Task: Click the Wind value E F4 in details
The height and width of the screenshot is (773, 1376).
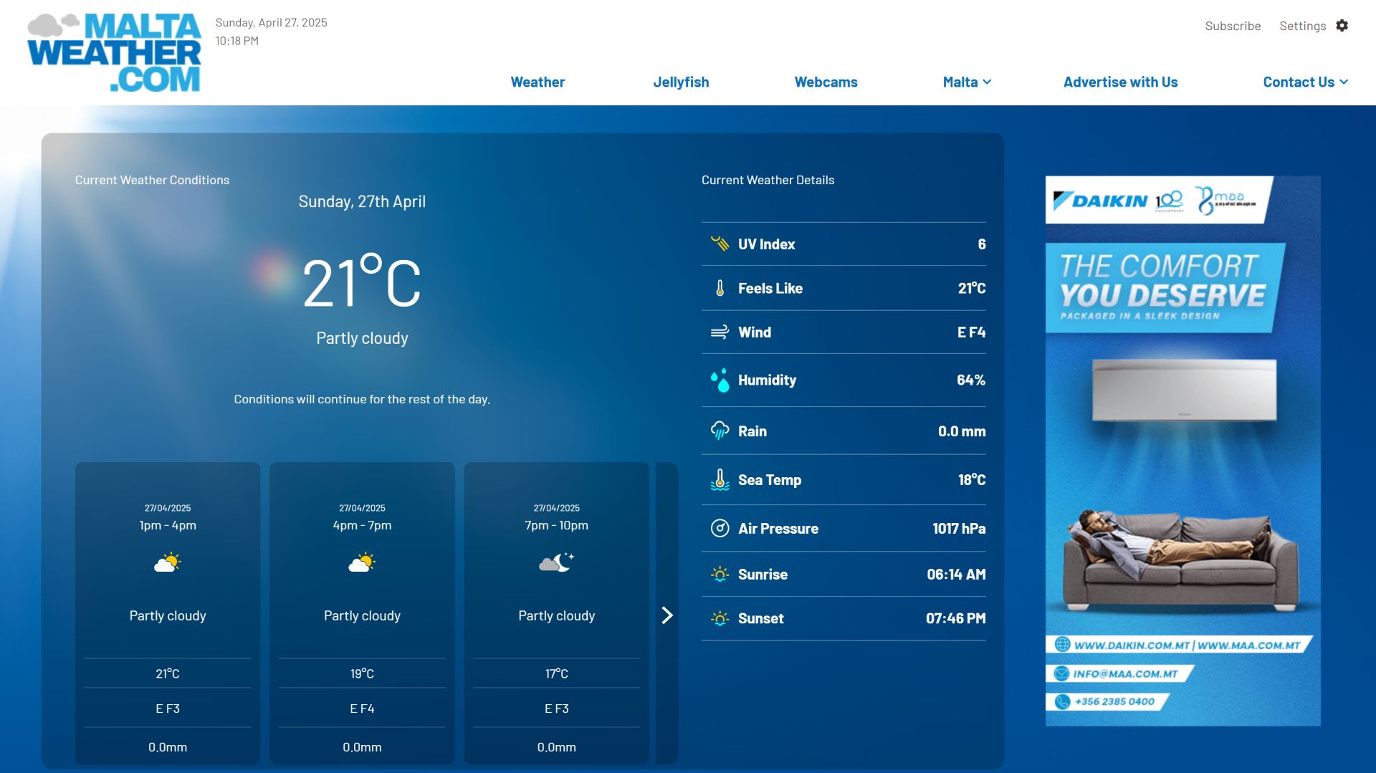Action: point(972,332)
